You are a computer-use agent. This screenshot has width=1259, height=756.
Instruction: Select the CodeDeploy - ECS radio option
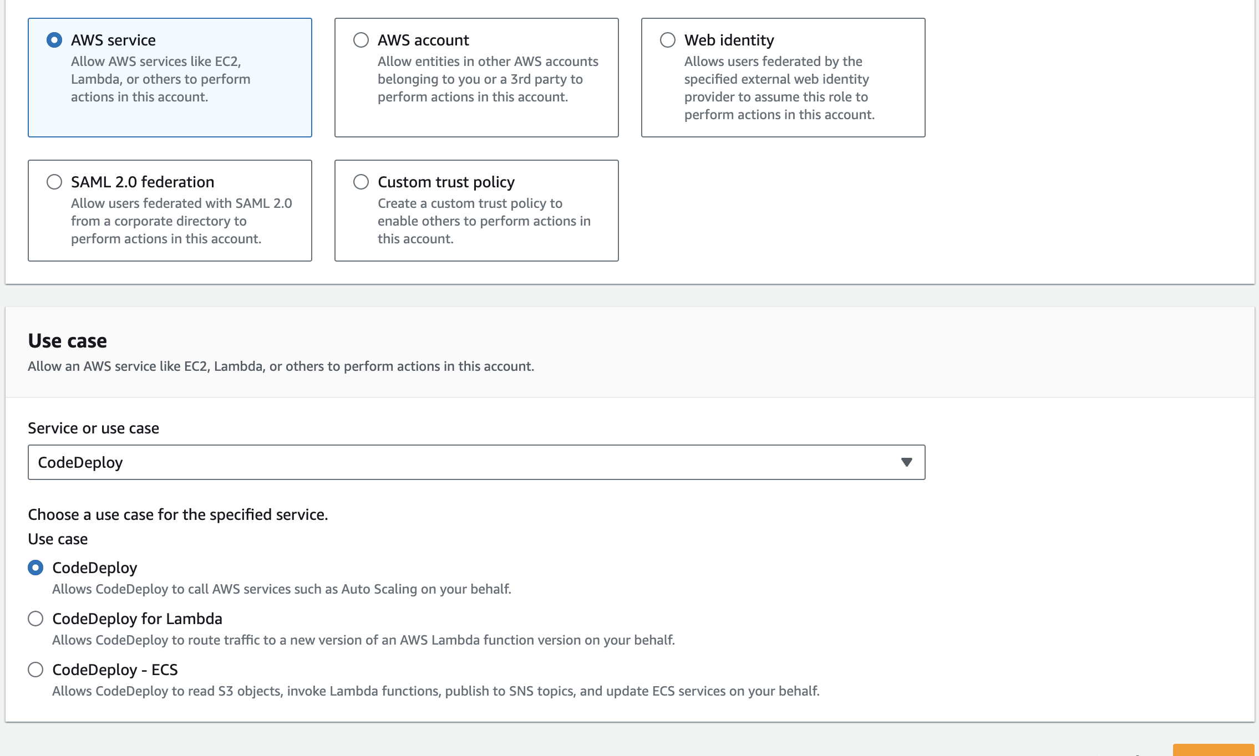coord(35,670)
